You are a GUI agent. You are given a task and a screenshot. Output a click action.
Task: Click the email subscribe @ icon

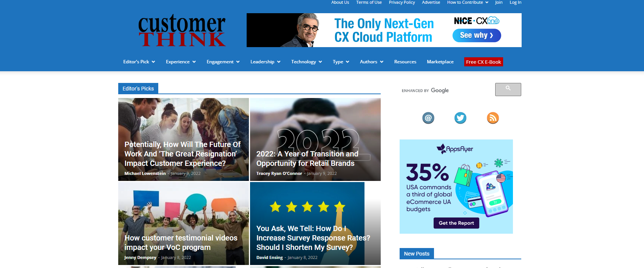(x=428, y=118)
